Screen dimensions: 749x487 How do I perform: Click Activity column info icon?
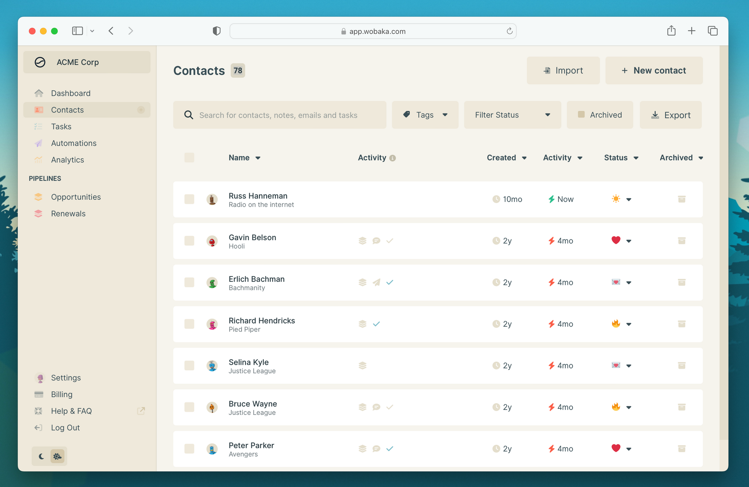(x=392, y=158)
